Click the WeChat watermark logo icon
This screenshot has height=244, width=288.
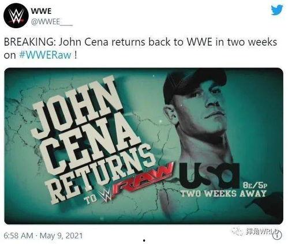[x=237, y=231]
